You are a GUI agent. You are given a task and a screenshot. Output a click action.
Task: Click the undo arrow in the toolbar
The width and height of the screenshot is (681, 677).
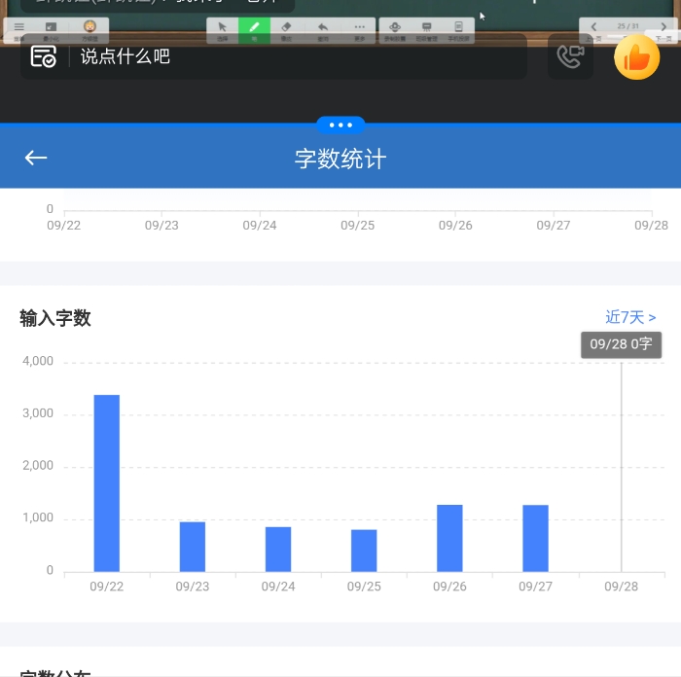point(323,29)
